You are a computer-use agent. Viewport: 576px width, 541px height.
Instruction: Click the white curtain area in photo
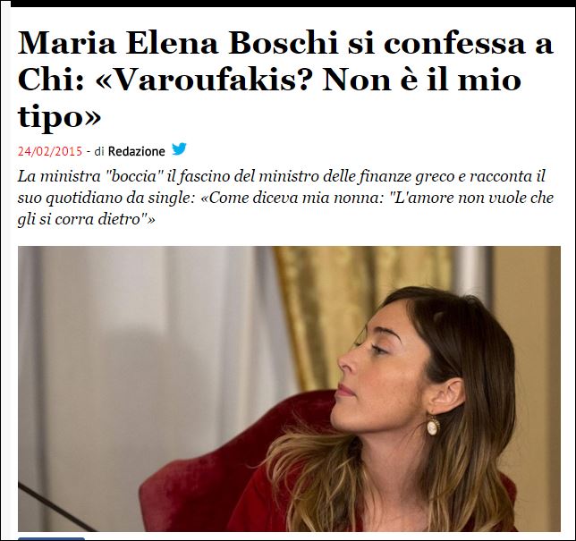pyautogui.click(x=147, y=331)
